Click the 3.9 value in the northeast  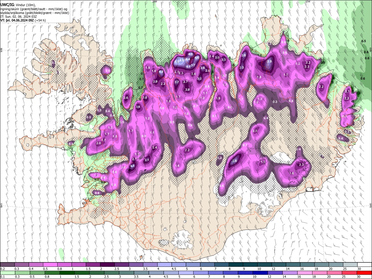tap(269, 61)
